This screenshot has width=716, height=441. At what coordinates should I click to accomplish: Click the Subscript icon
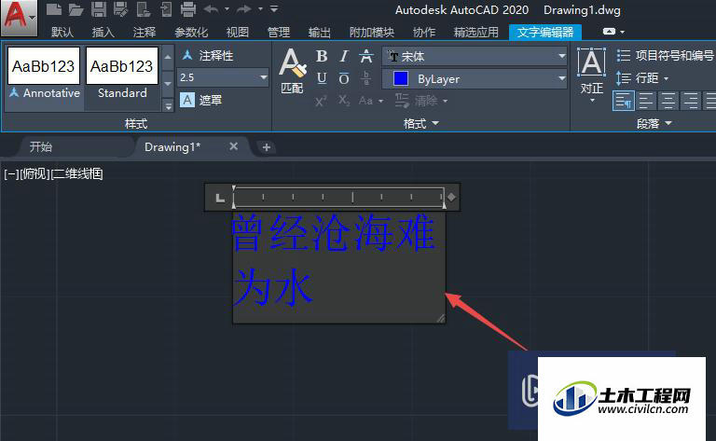click(344, 101)
